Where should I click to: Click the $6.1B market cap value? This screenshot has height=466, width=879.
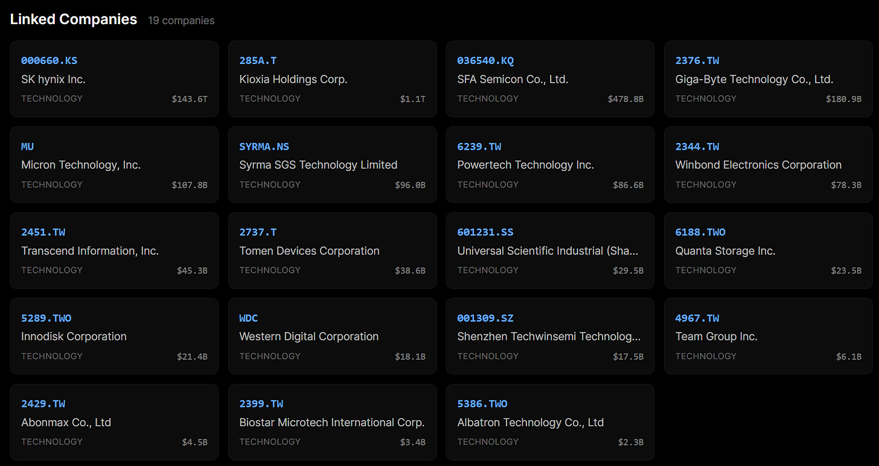click(849, 357)
